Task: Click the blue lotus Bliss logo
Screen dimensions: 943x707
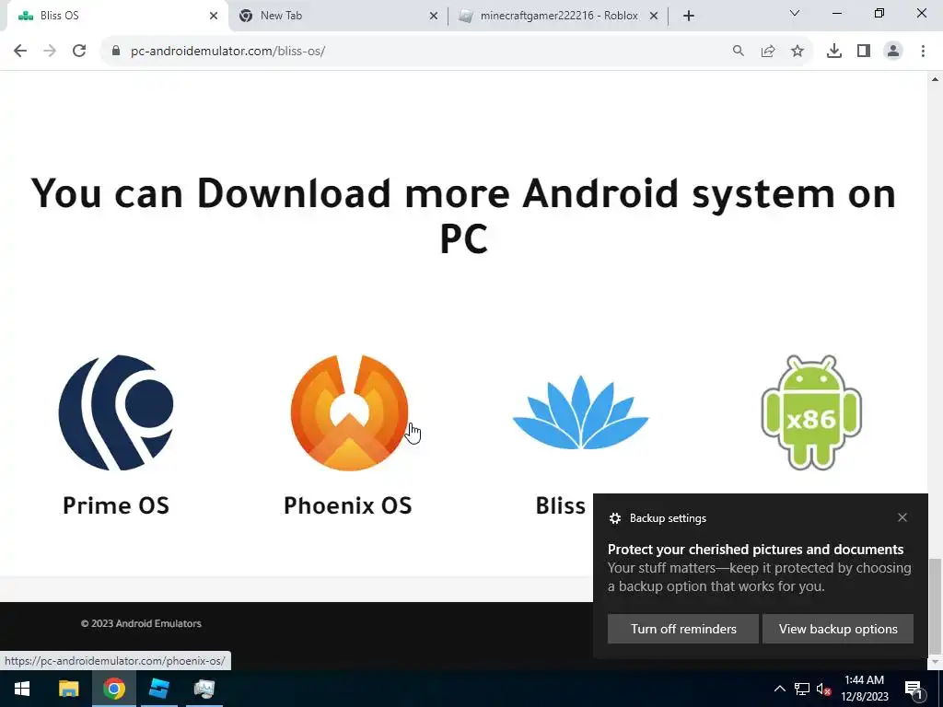Action: pos(580,412)
